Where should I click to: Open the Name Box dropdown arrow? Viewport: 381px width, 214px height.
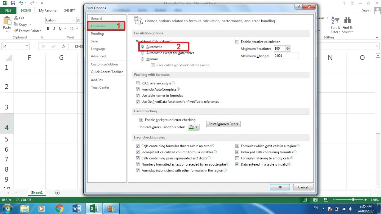pyautogui.click(x=27, y=46)
